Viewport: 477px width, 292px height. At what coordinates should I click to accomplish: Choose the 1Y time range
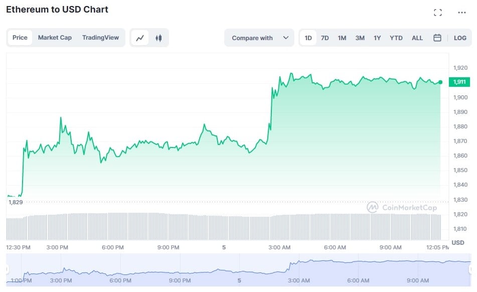377,38
